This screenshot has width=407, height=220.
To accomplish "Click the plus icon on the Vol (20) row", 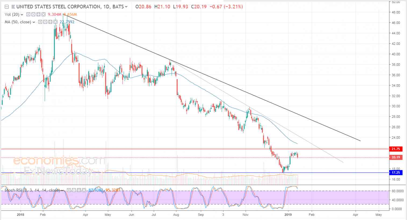I will pos(38,15).
